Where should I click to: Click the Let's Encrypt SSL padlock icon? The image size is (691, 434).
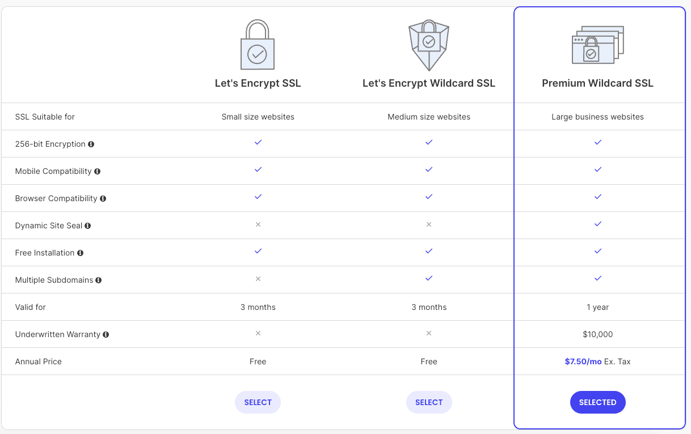258,45
